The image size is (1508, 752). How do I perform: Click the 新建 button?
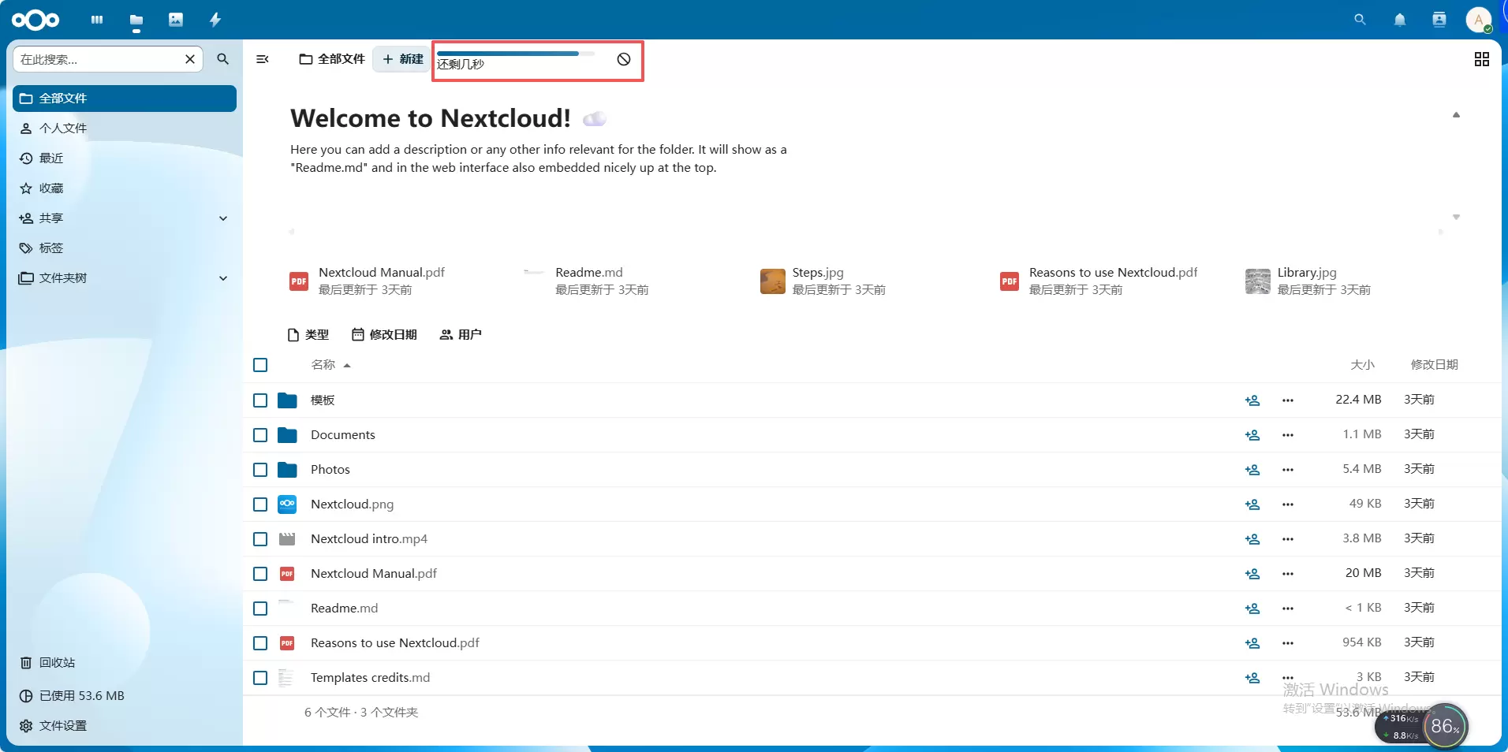point(402,59)
